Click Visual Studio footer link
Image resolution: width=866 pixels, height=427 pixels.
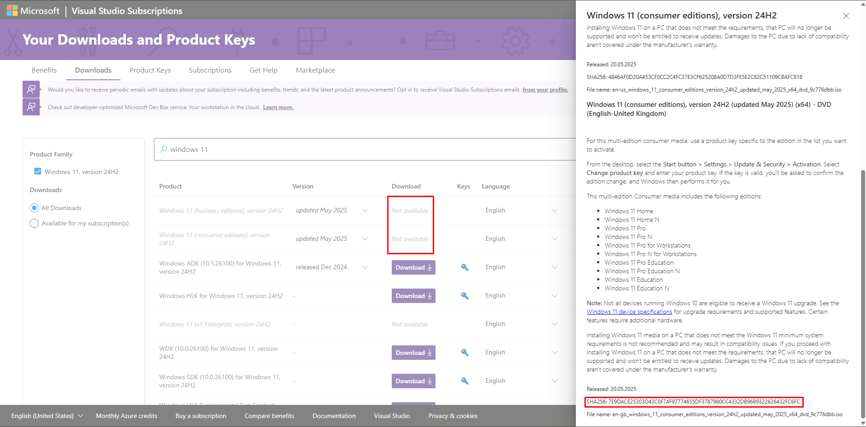coord(392,416)
